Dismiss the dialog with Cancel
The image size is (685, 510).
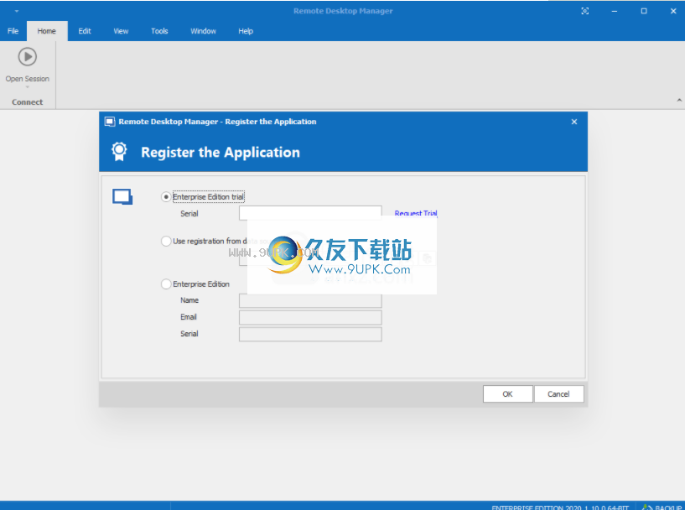558,393
